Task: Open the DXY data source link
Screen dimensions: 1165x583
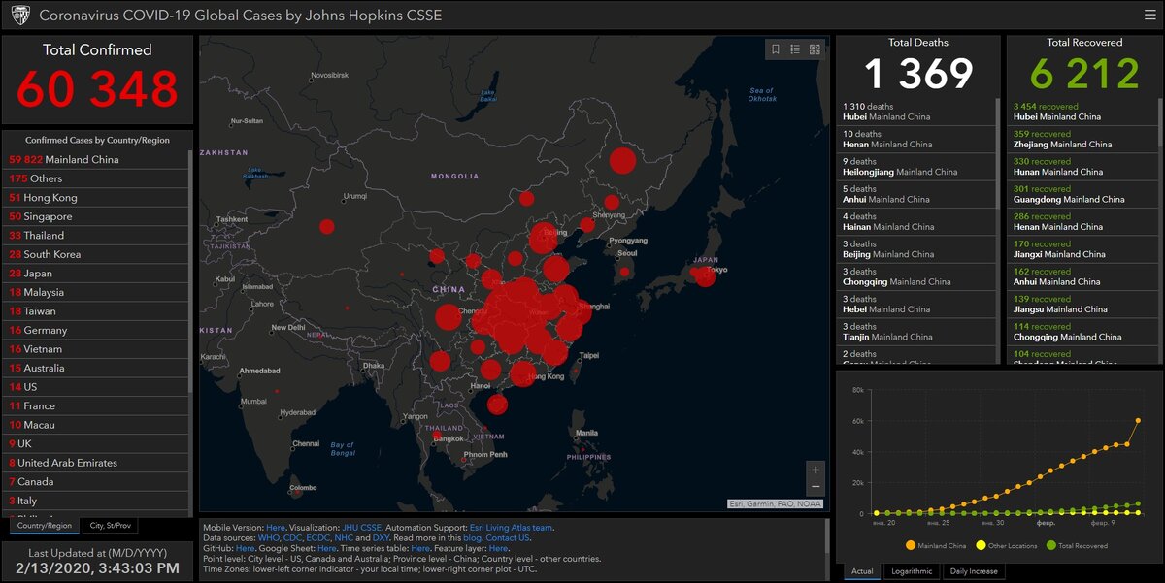Action: 380,537
